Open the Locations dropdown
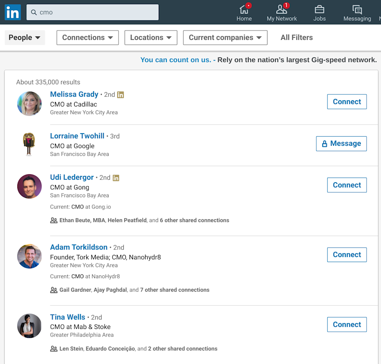 tap(151, 38)
